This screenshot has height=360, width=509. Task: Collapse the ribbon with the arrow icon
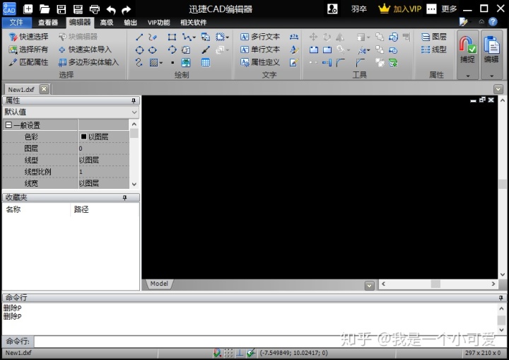[x=481, y=22]
